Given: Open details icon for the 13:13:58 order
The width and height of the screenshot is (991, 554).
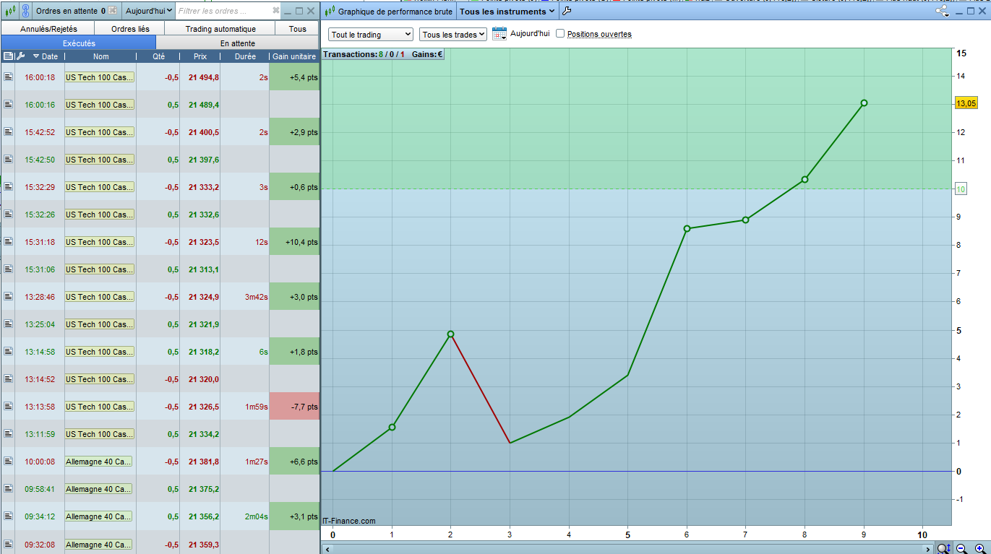Looking at the screenshot, I should tap(8, 407).
